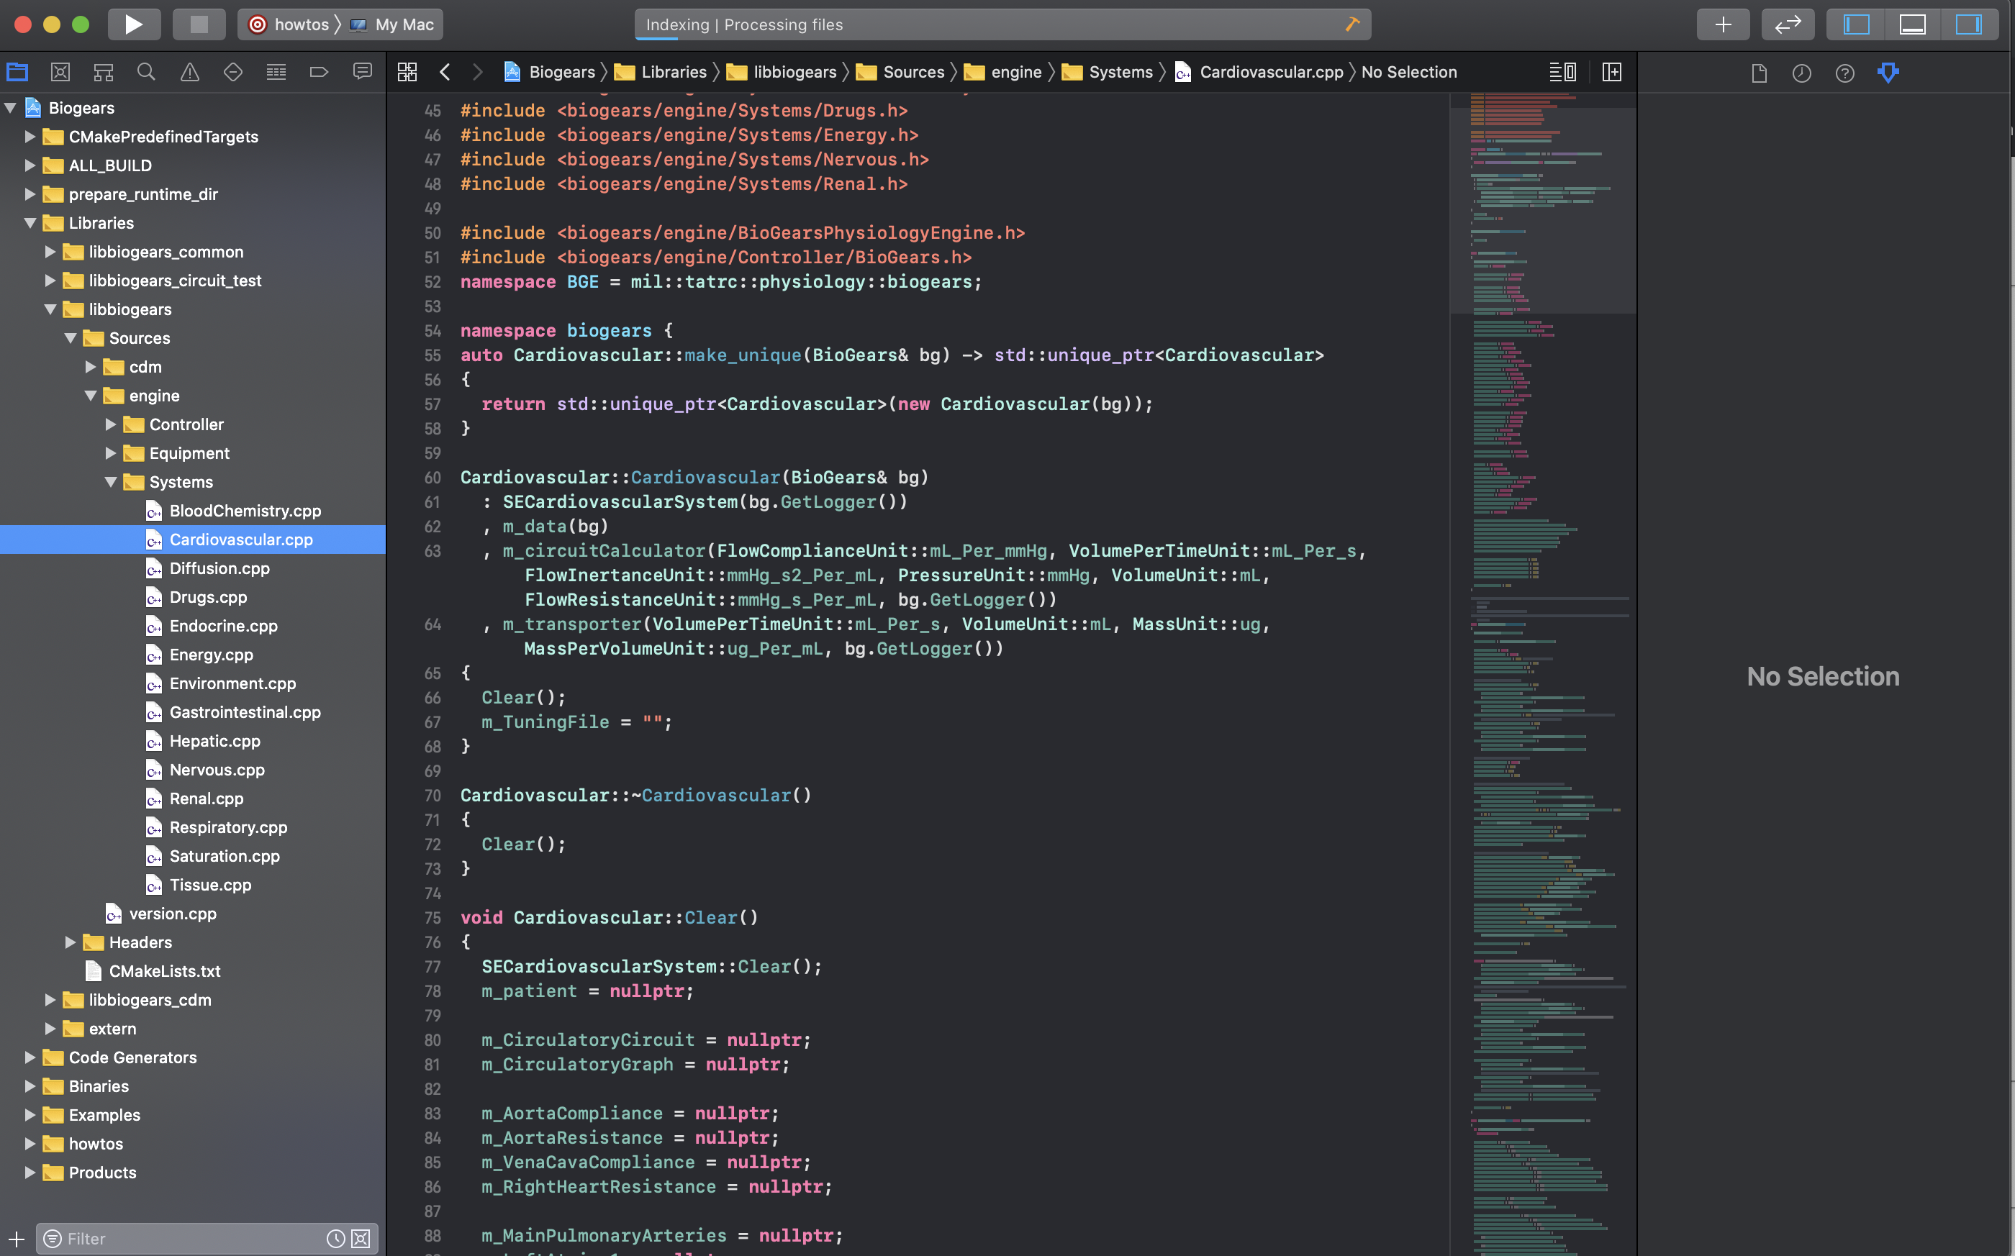This screenshot has height=1256, width=2015.
Task: Filter by recently modified files
Action: click(335, 1239)
